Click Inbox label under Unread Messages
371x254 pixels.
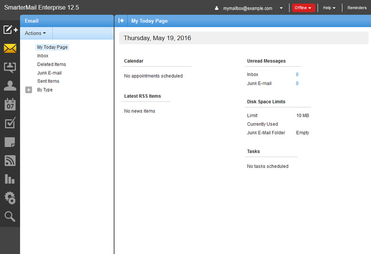pos(252,74)
